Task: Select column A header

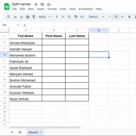Action: click(26, 30)
